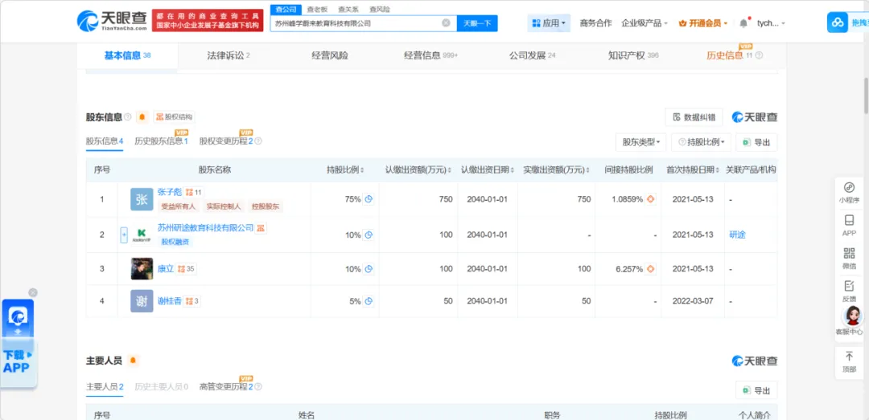This screenshot has width=869, height=420.
Task: Select the 查关系 search tab
Action: pos(348,9)
